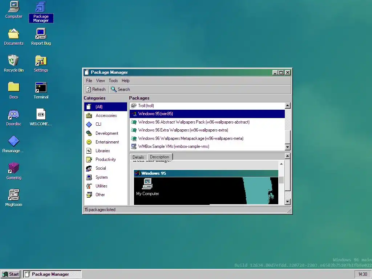Viewport: 372px width, 279px height.
Task: Select the Social category icon
Action: (x=89, y=168)
